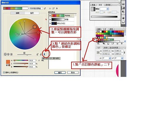Click the remove color tool icon
Image resolution: width=147 pixels, height=118 pixels.
click(41, 54)
